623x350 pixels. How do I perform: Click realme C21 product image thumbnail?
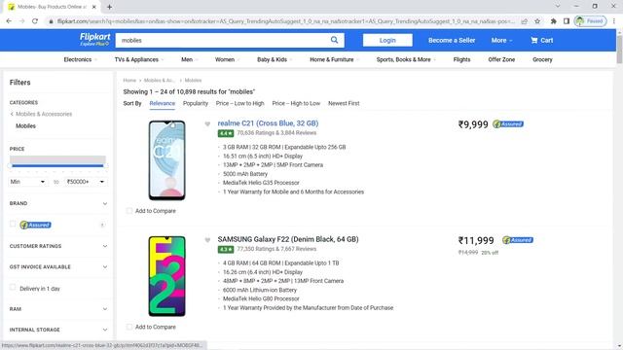point(166,160)
